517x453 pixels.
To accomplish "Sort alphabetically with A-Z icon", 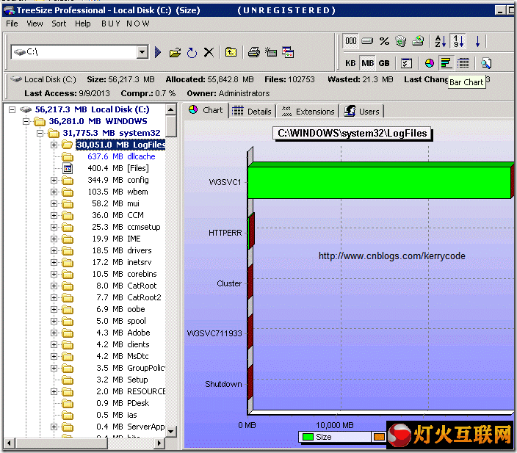I will 440,41.
